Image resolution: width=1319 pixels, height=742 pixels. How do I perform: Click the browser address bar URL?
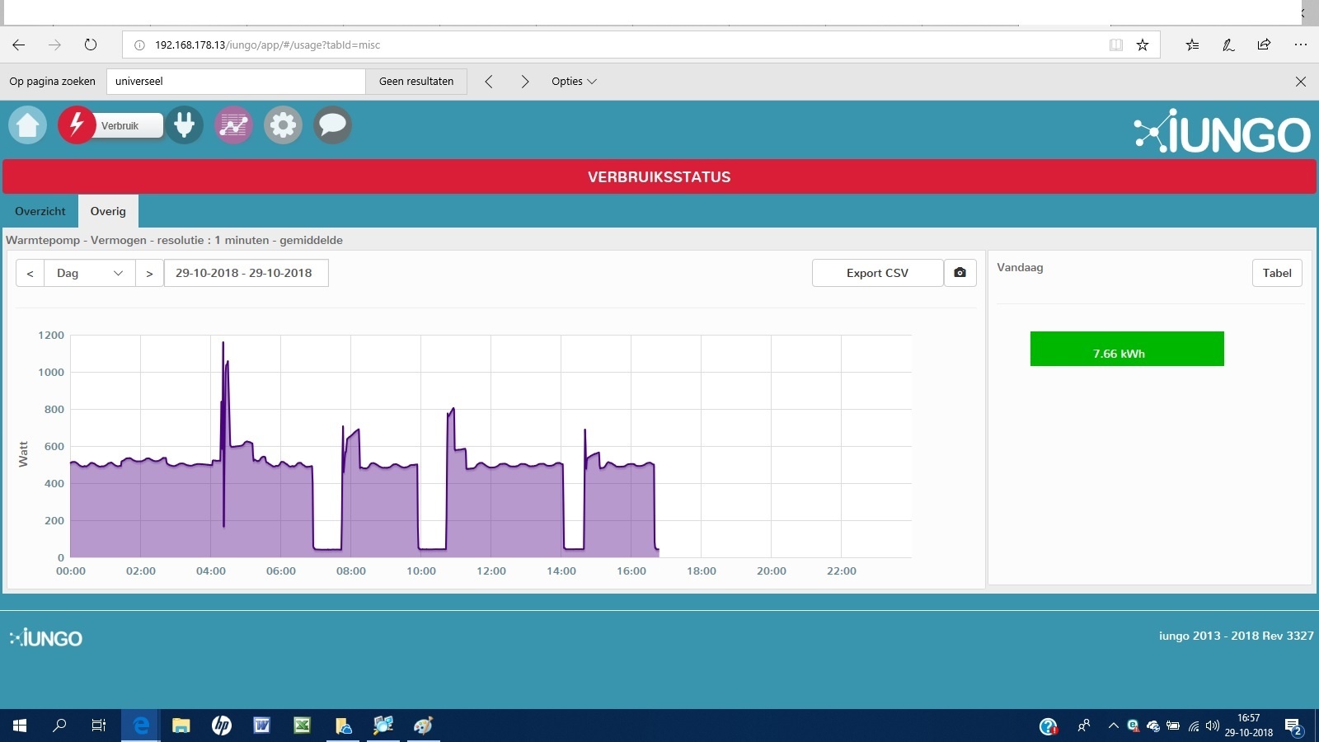(x=267, y=45)
